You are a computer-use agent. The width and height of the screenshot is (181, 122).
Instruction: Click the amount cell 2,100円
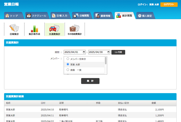tap(159, 110)
